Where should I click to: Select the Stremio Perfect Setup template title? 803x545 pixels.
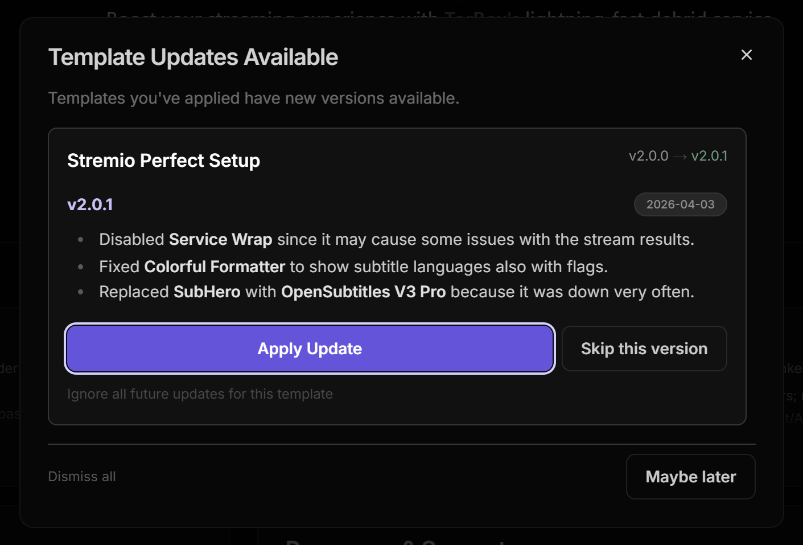point(163,161)
